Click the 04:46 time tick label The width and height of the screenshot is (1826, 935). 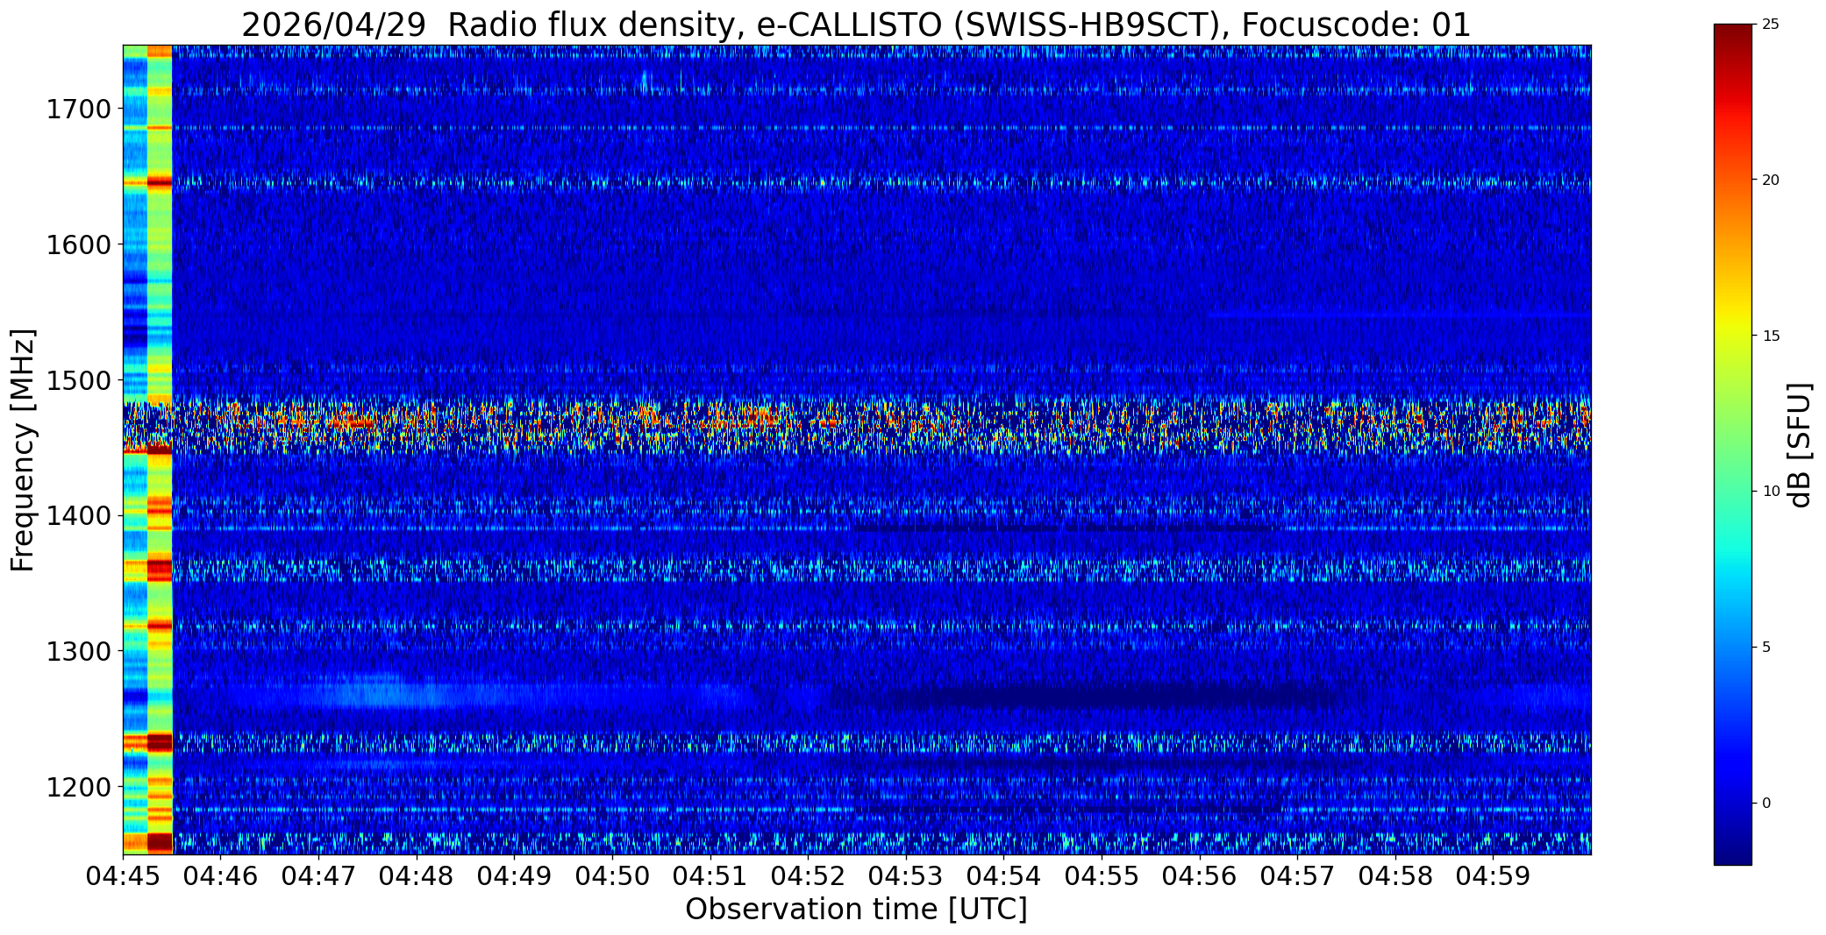(x=221, y=876)
